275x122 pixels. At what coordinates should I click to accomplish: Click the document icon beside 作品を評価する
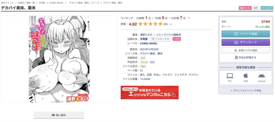pyautogui.click(x=236, y=57)
